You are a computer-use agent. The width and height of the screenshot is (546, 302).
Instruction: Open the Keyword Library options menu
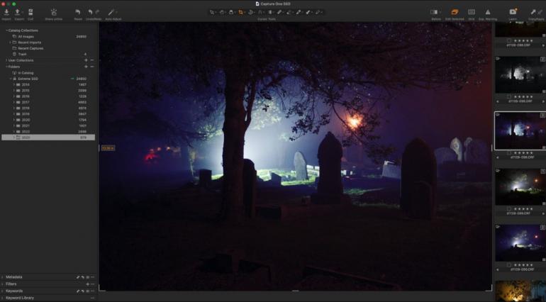(x=92, y=298)
